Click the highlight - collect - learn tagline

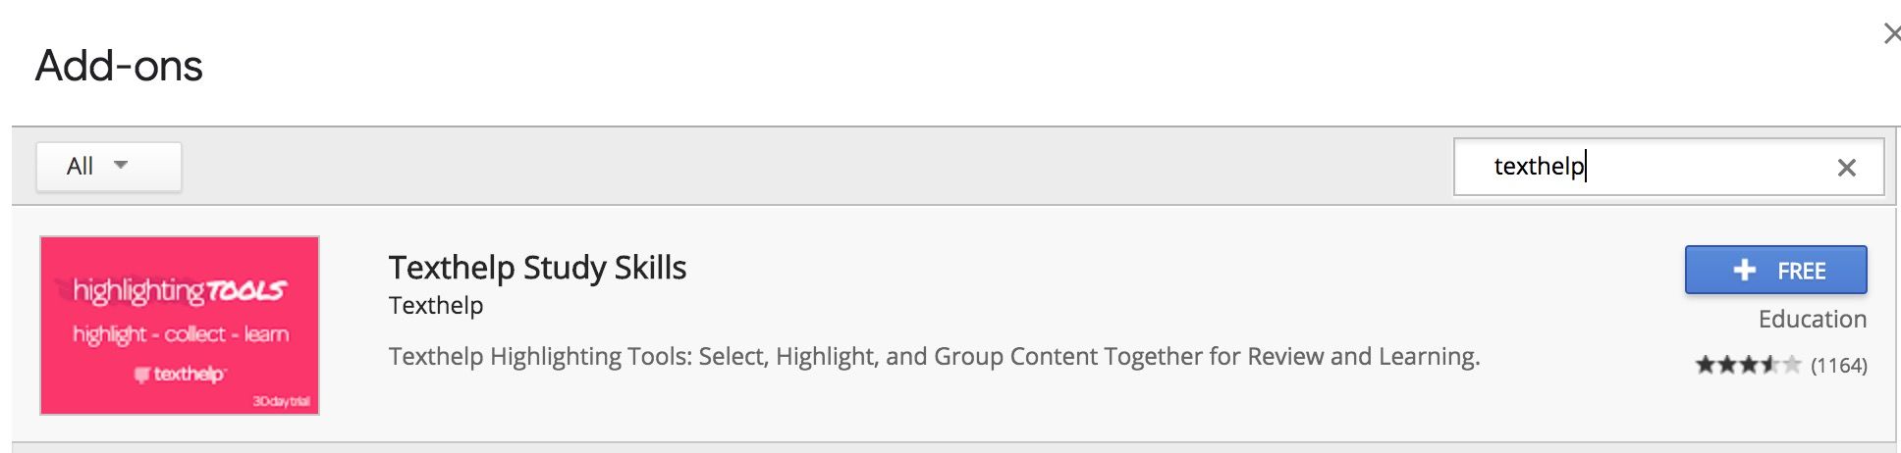tap(181, 334)
